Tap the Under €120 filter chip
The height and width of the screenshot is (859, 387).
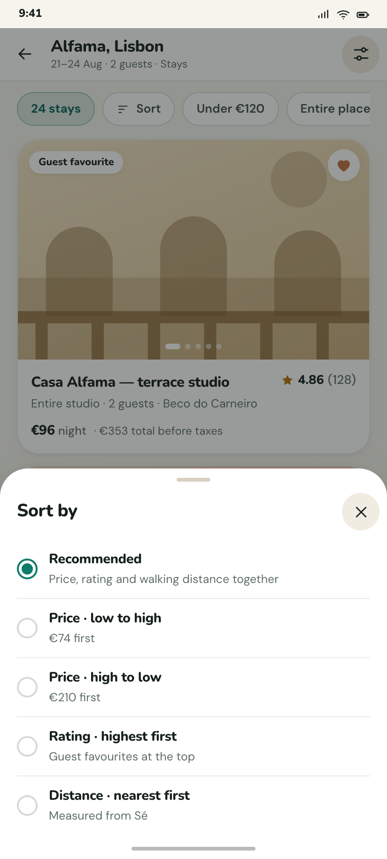(x=231, y=109)
